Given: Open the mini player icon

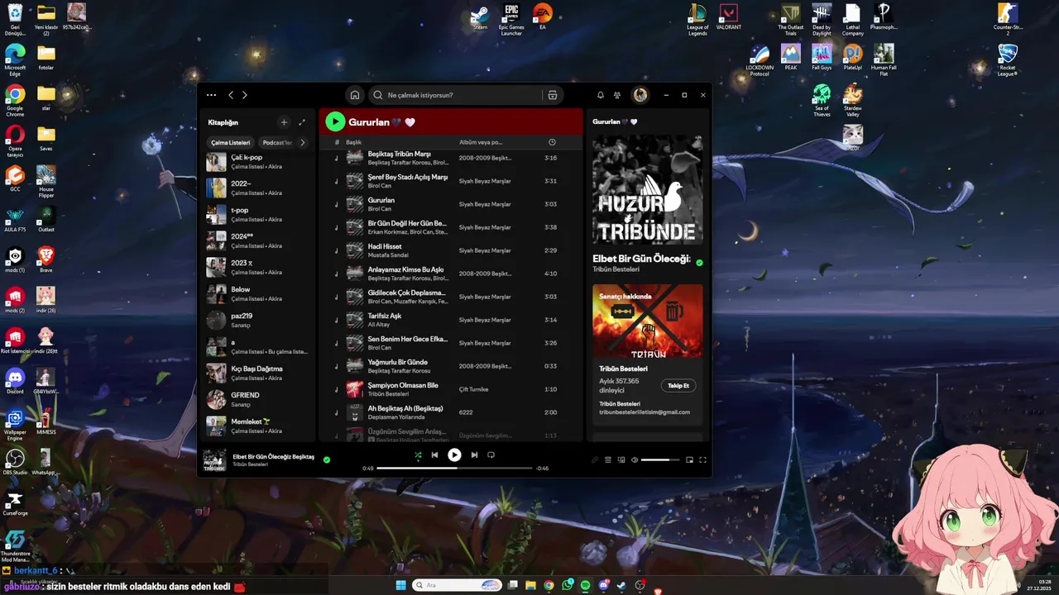Looking at the screenshot, I should [x=689, y=459].
